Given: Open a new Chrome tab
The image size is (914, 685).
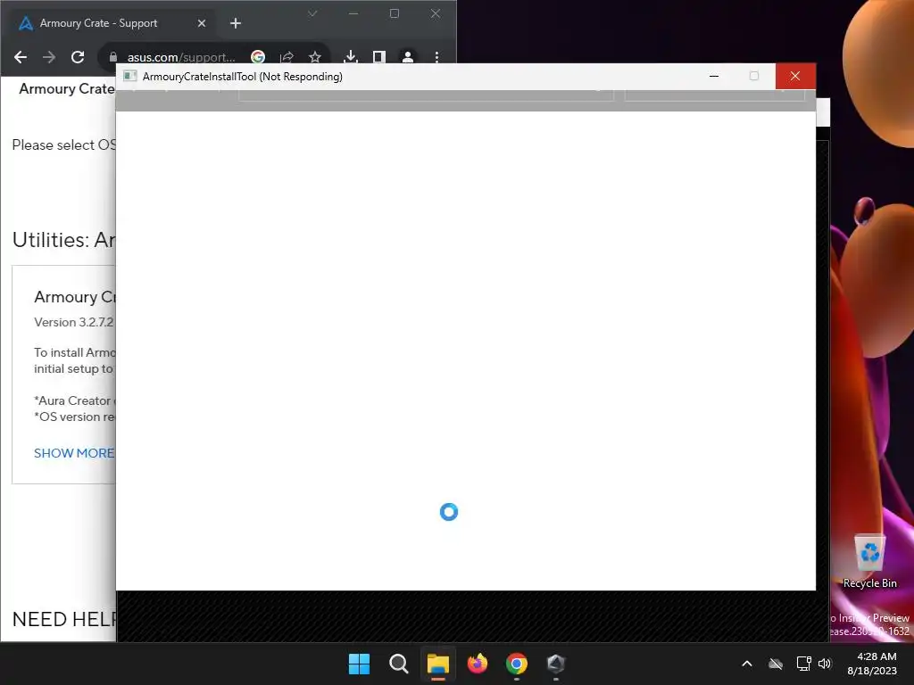Looking at the screenshot, I should point(236,23).
